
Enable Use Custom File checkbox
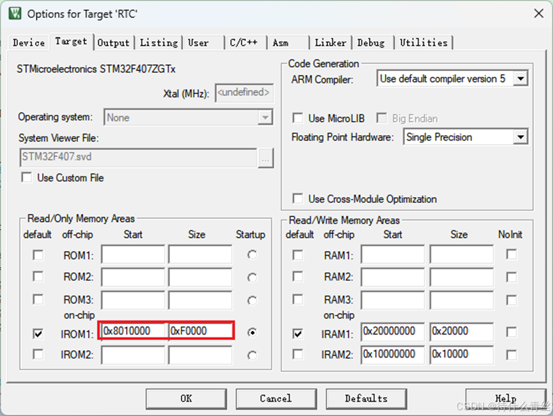point(26,177)
